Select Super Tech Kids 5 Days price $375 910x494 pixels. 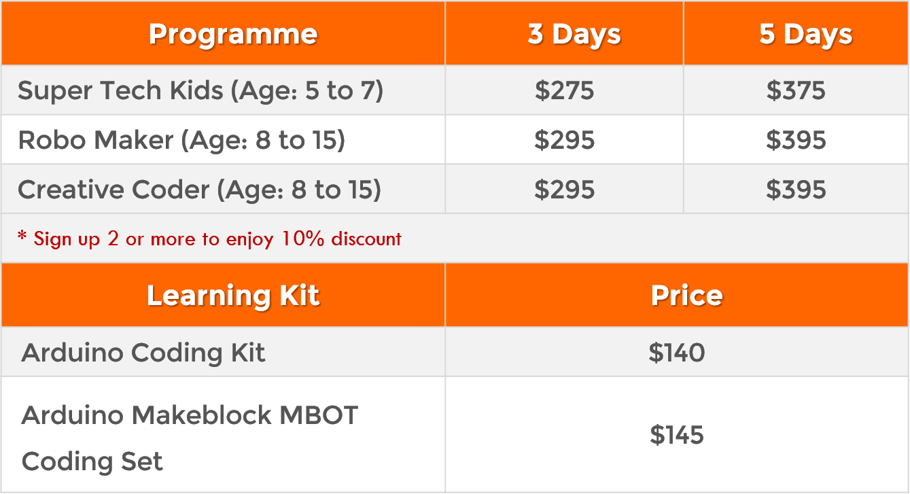796,90
